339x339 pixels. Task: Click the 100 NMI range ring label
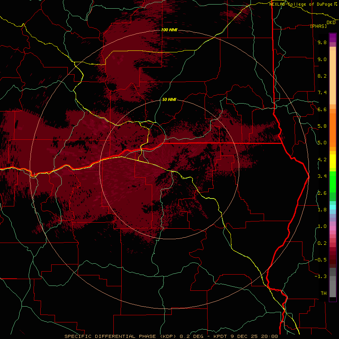point(169,30)
